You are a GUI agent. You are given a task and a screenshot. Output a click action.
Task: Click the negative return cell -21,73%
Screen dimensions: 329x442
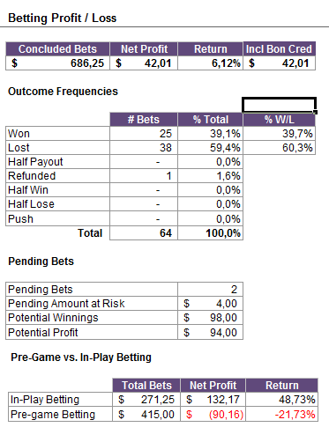(x=281, y=414)
